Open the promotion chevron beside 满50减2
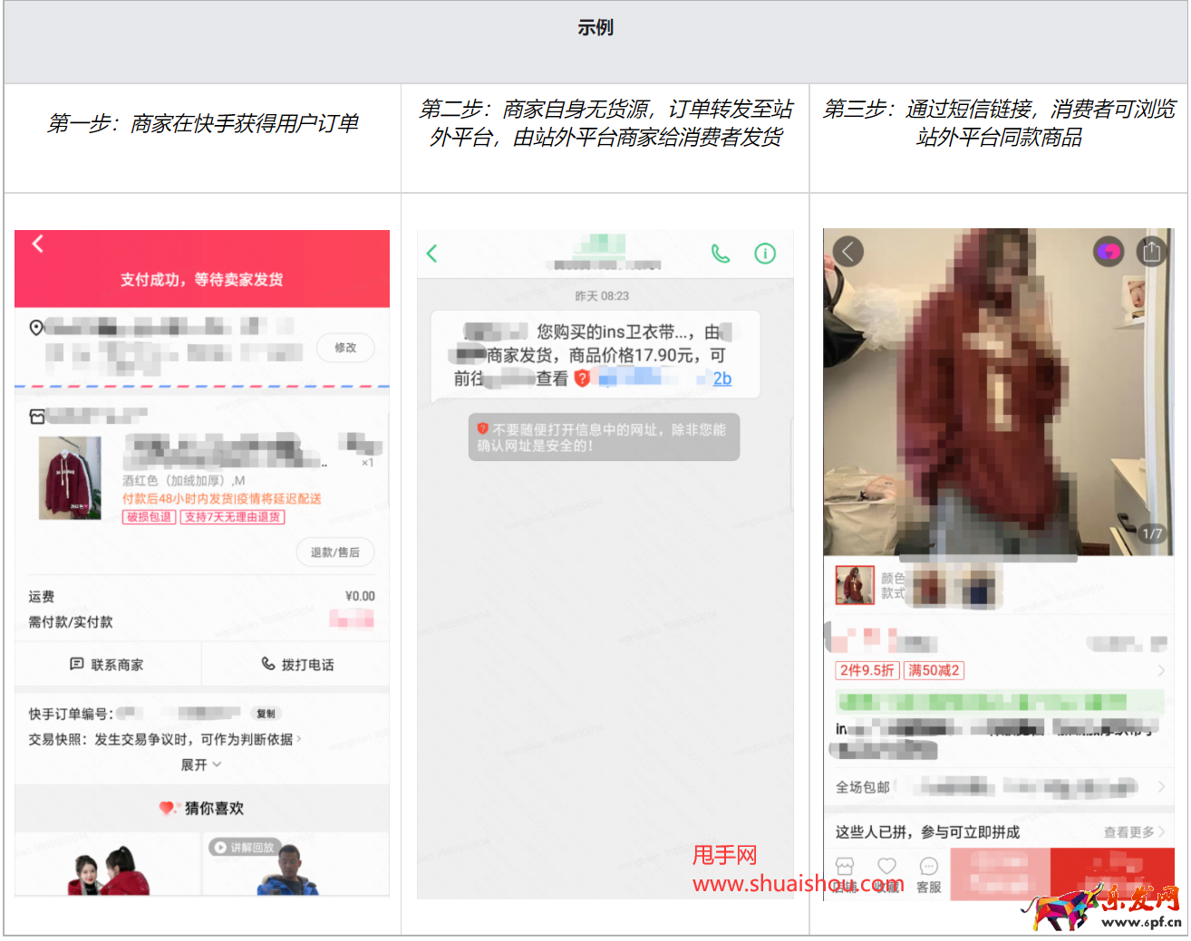The width and height of the screenshot is (1191, 941). (x=1159, y=671)
